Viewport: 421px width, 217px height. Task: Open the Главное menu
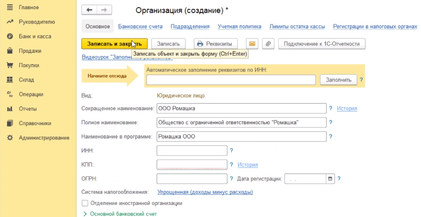(x=29, y=7)
